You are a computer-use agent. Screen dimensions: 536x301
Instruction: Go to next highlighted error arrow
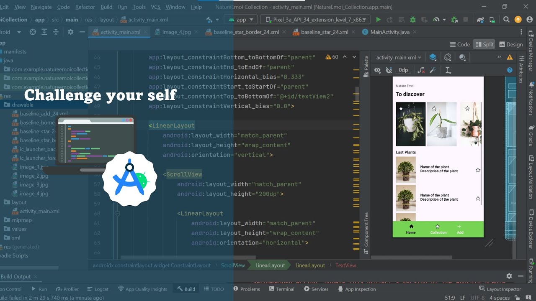coord(354,57)
